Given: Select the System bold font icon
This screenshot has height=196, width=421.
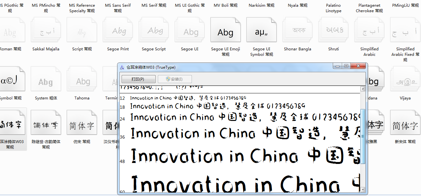Looking at the screenshot, I should pyautogui.click(x=46, y=81).
